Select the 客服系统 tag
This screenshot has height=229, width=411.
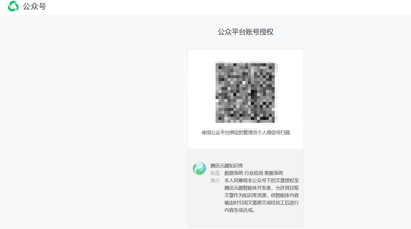(274, 173)
